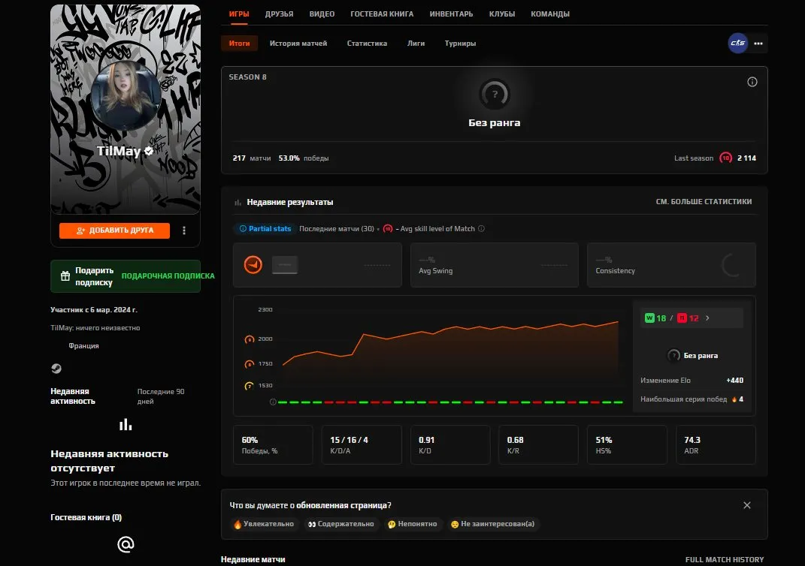This screenshot has height=566, width=805.
Task: Open the Турниры sub-tab
Action: [x=461, y=44]
